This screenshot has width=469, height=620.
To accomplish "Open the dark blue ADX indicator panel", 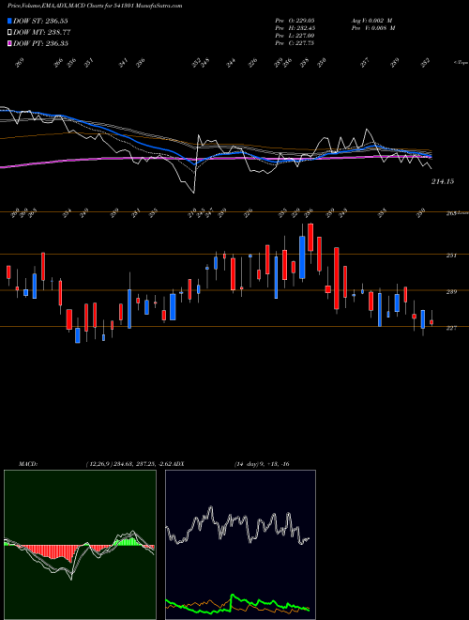I will point(240,545).
